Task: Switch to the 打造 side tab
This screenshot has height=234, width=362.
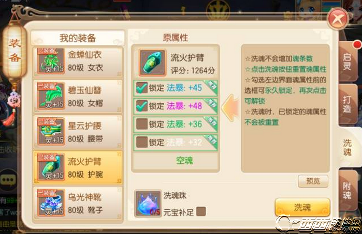Action: pos(347,104)
